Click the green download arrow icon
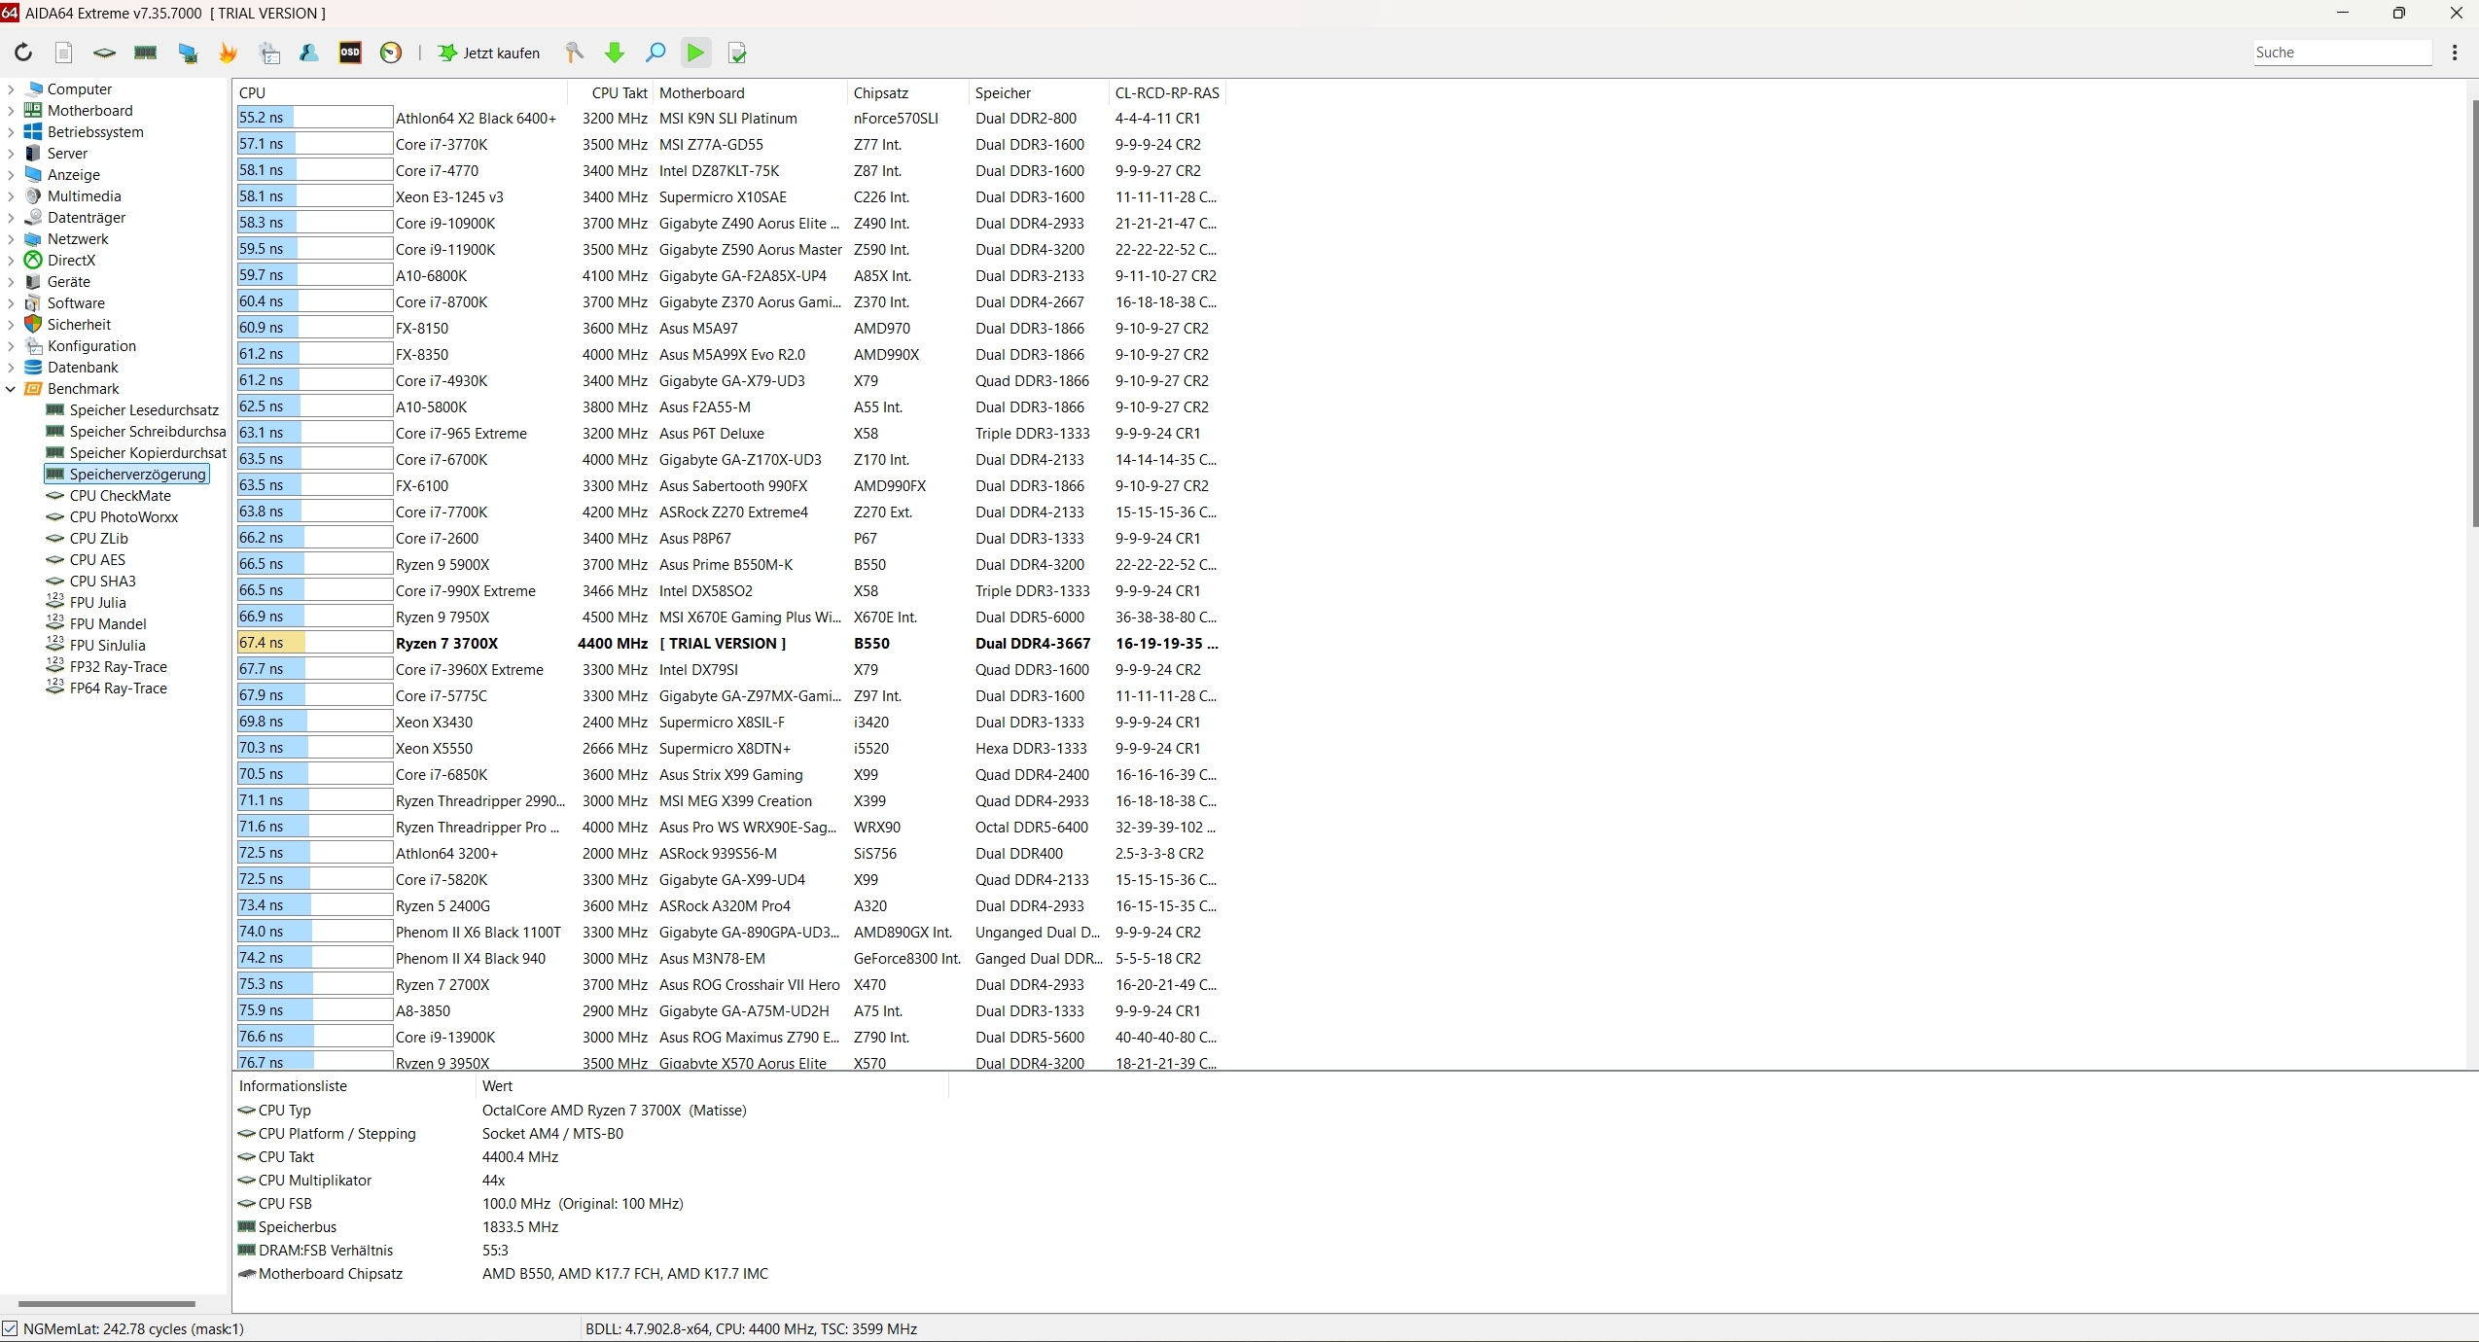Viewport: 2479px width, 1342px height. pyautogui.click(x=615, y=53)
